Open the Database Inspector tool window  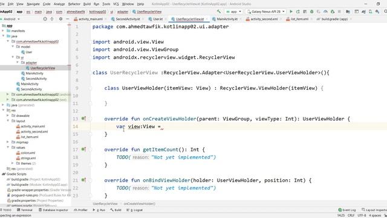click(x=53, y=210)
